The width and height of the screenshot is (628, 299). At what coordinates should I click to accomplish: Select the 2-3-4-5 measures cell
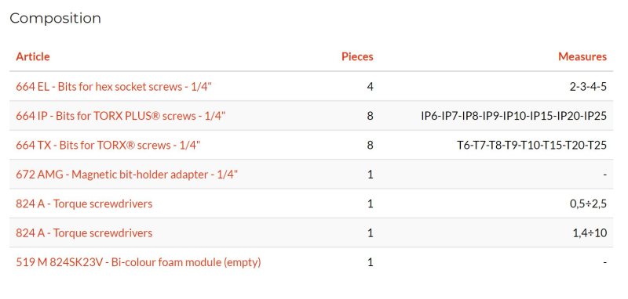tap(588, 87)
